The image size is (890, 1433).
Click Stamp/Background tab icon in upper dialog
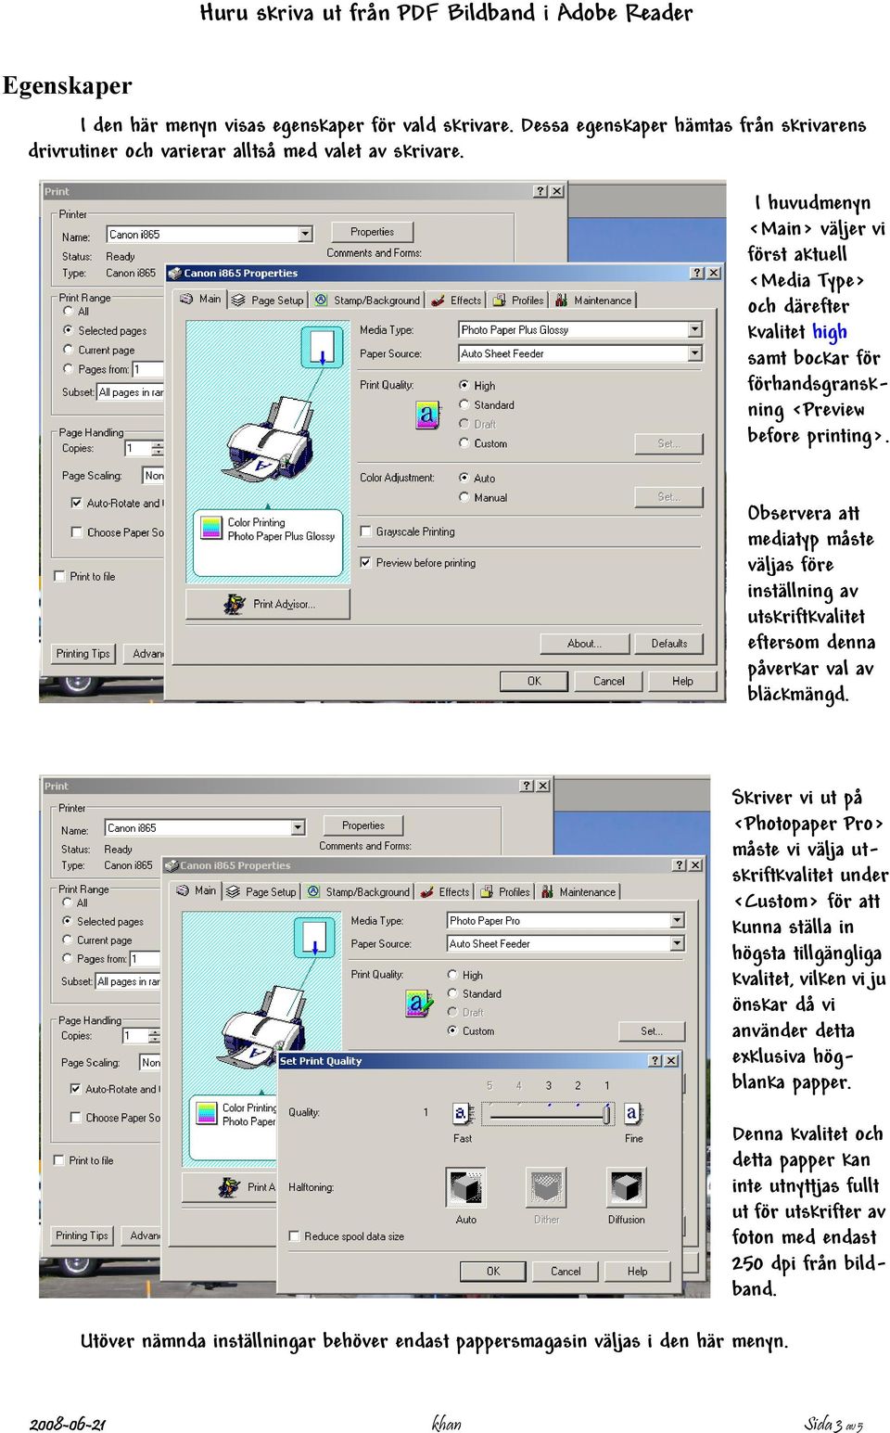(x=321, y=300)
